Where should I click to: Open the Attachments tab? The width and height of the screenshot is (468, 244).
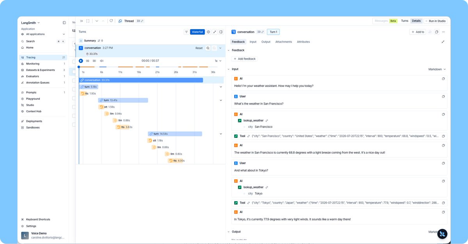pyautogui.click(x=283, y=42)
